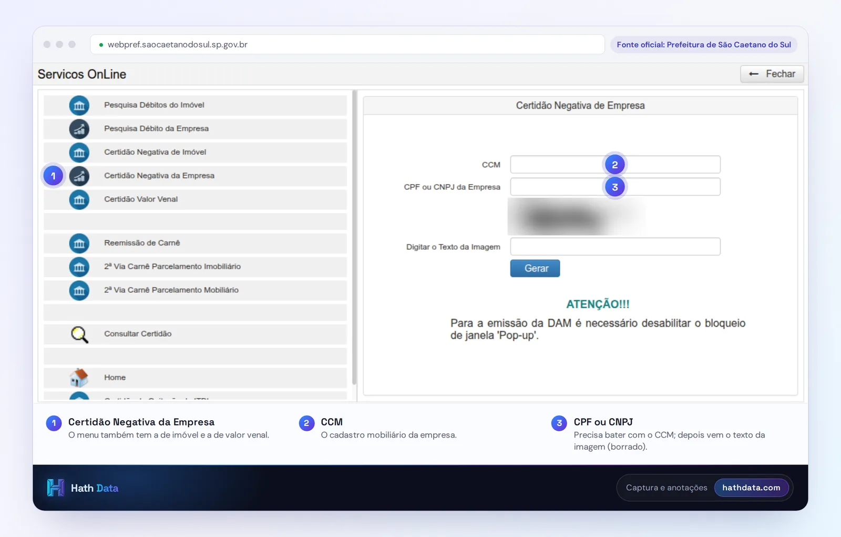This screenshot has width=841, height=537.
Task: Click the icon beside 2ª Via Carnê Parcelamento Imobiliário
Action: (x=79, y=267)
